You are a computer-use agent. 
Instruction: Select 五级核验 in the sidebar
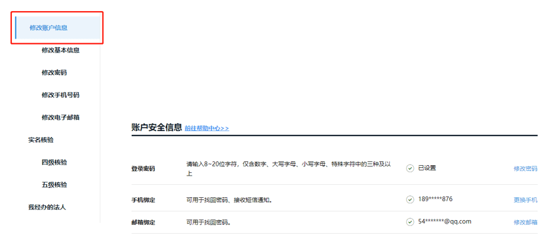(54, 185)
